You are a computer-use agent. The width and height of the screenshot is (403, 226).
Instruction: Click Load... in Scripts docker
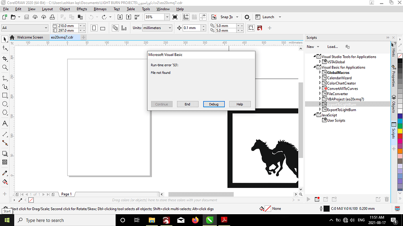click(x=333, y=47)
